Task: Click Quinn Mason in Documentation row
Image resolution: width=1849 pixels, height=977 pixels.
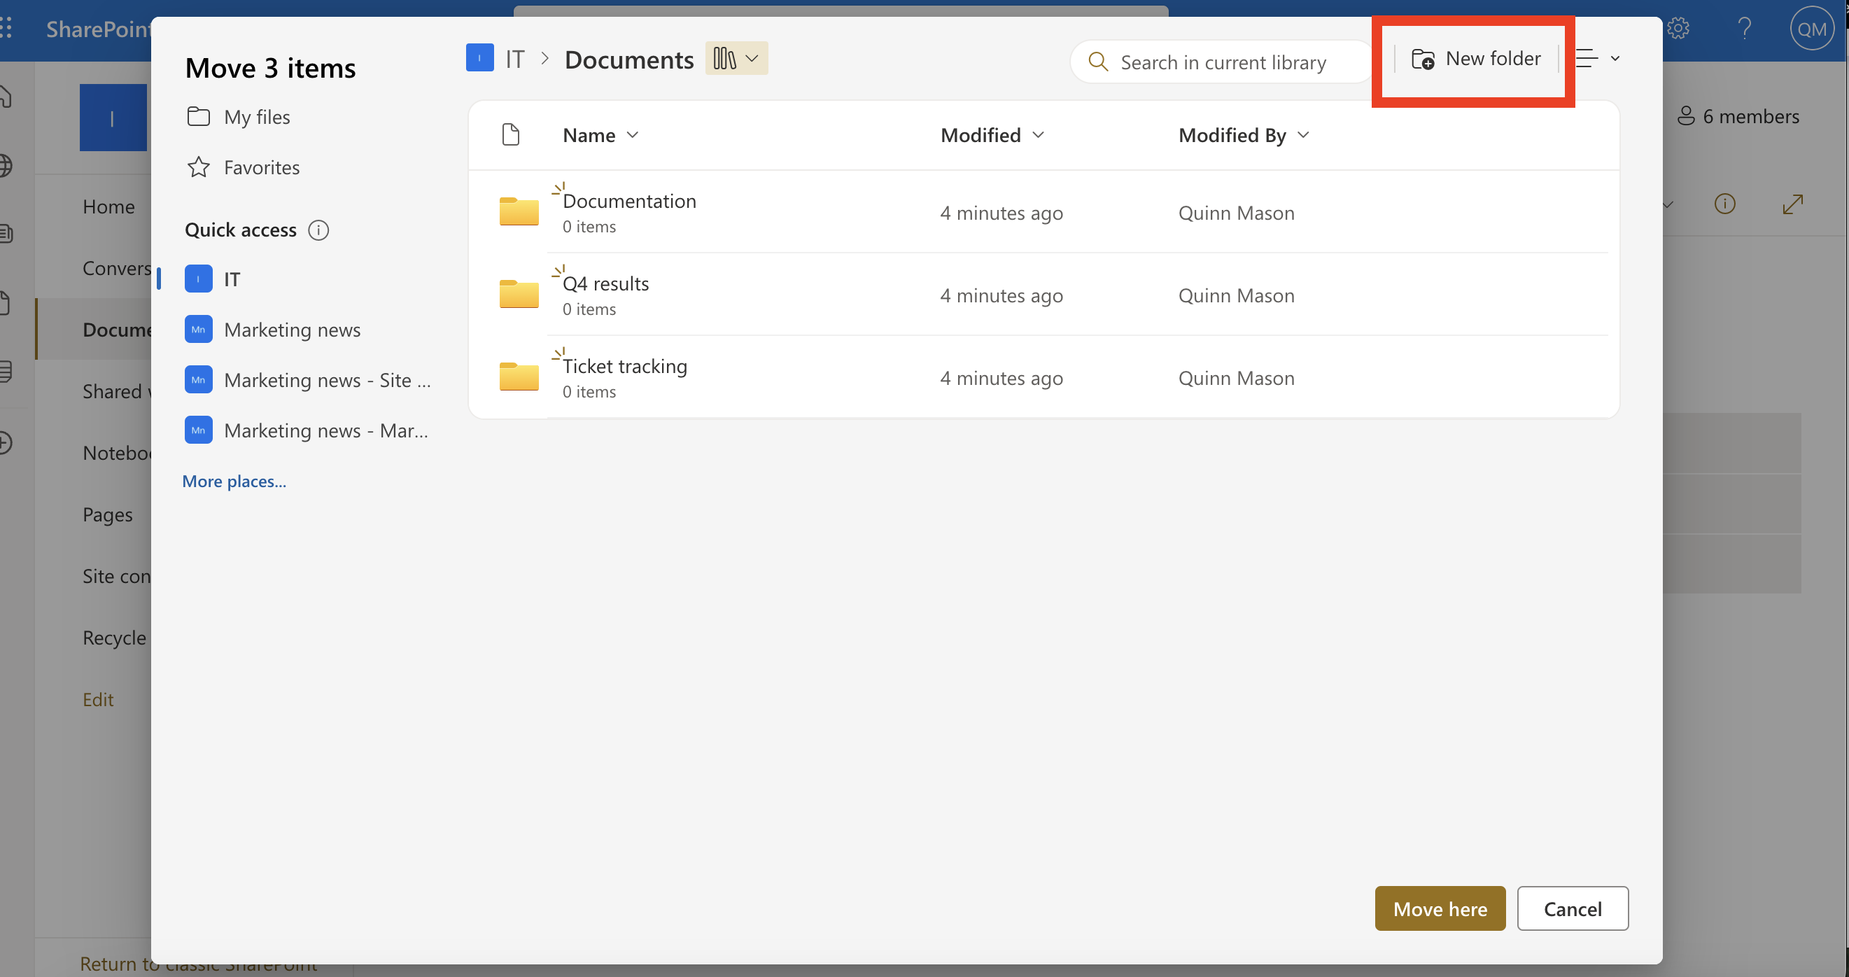Action: click(1236, 213)
